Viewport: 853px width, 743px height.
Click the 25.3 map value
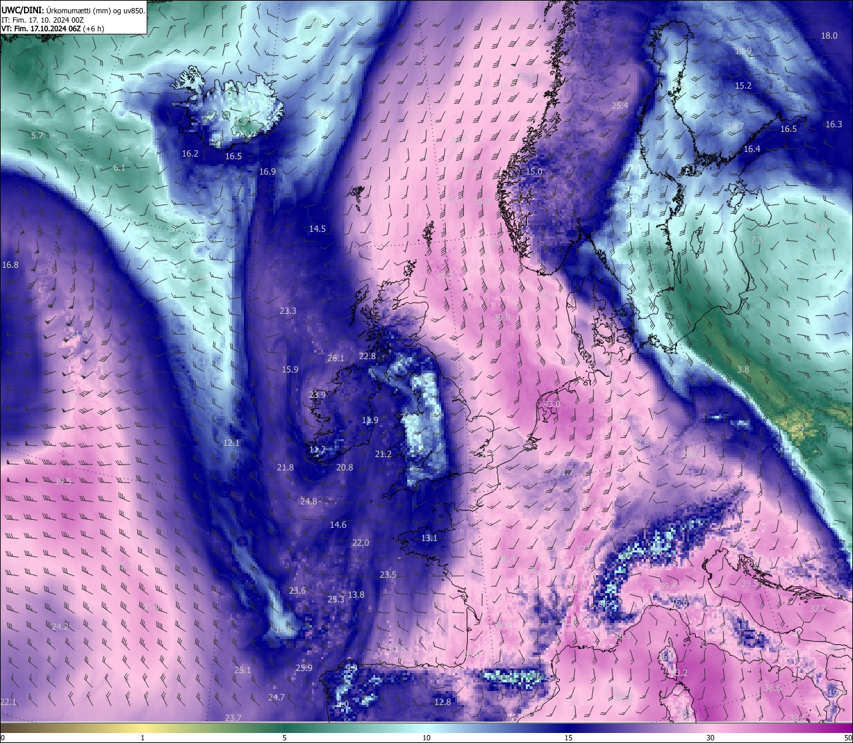[x=336, y=600]
